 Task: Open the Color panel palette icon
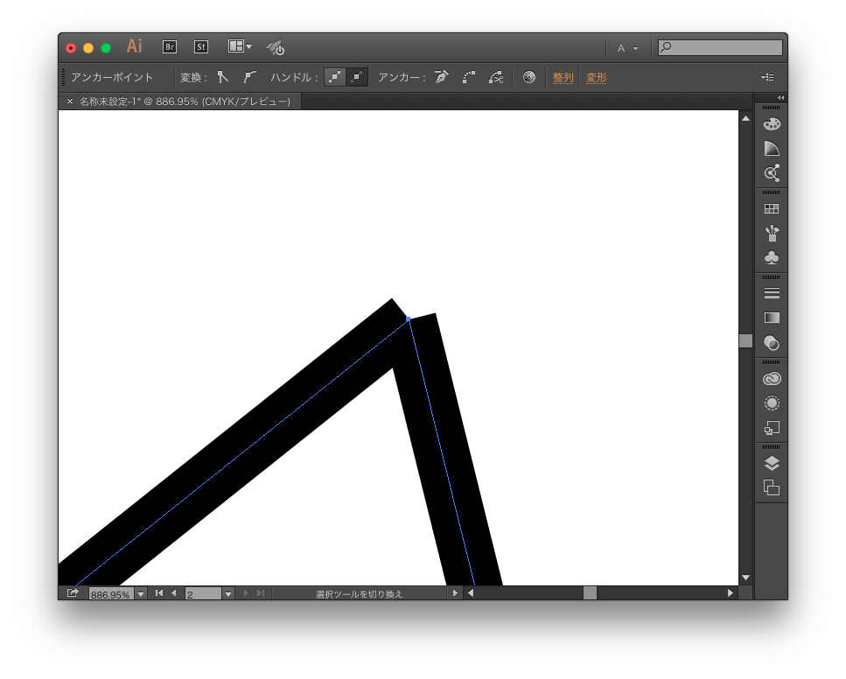point(772,123)
